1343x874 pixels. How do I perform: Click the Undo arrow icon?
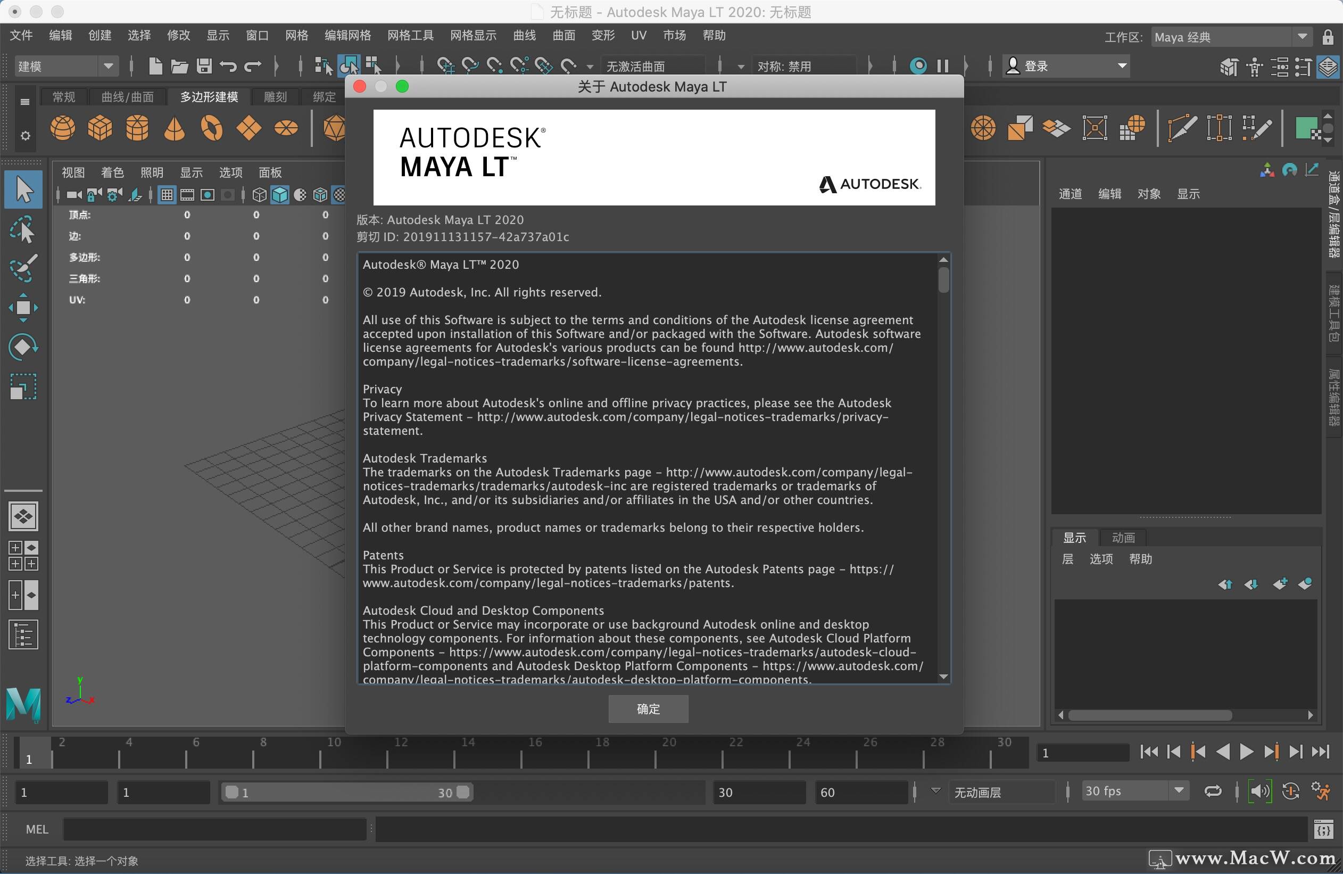coord(228,66)
